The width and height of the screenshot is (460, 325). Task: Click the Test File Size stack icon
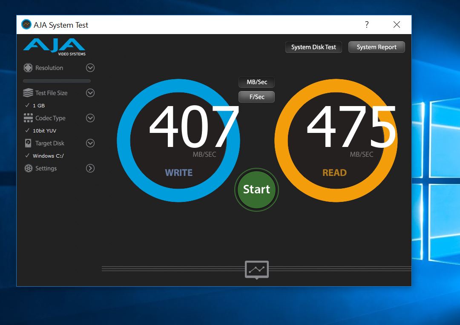pos(28,93)
